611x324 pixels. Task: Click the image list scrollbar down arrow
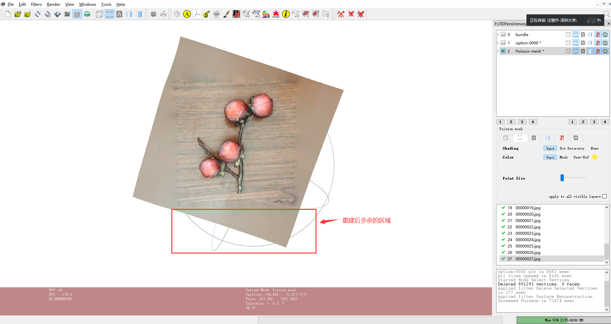pos(607,262)
